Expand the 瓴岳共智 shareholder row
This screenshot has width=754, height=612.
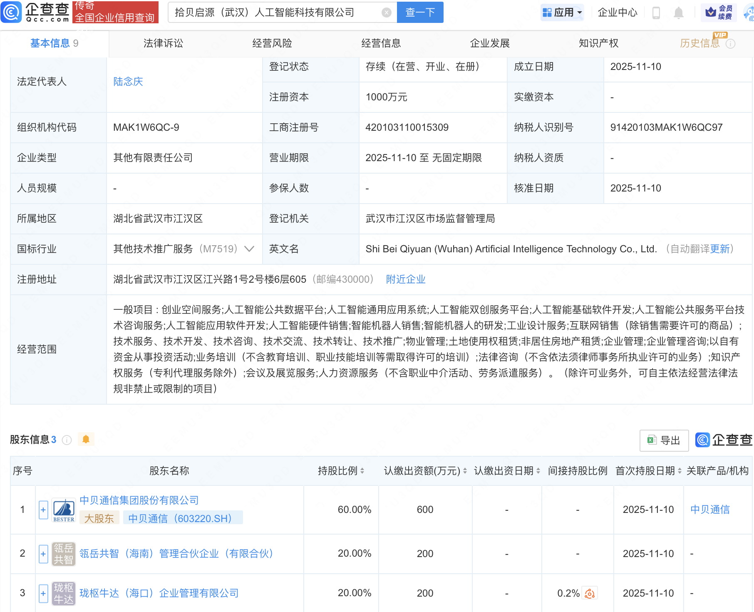(43, 554)
